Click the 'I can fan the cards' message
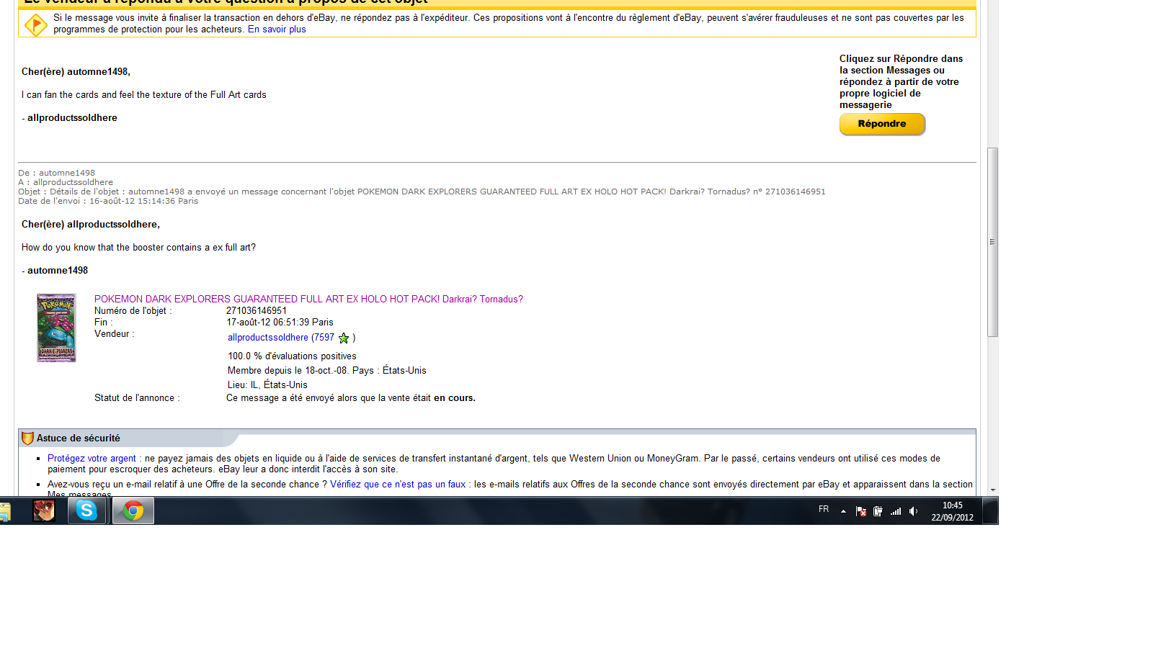 [144, 95]
